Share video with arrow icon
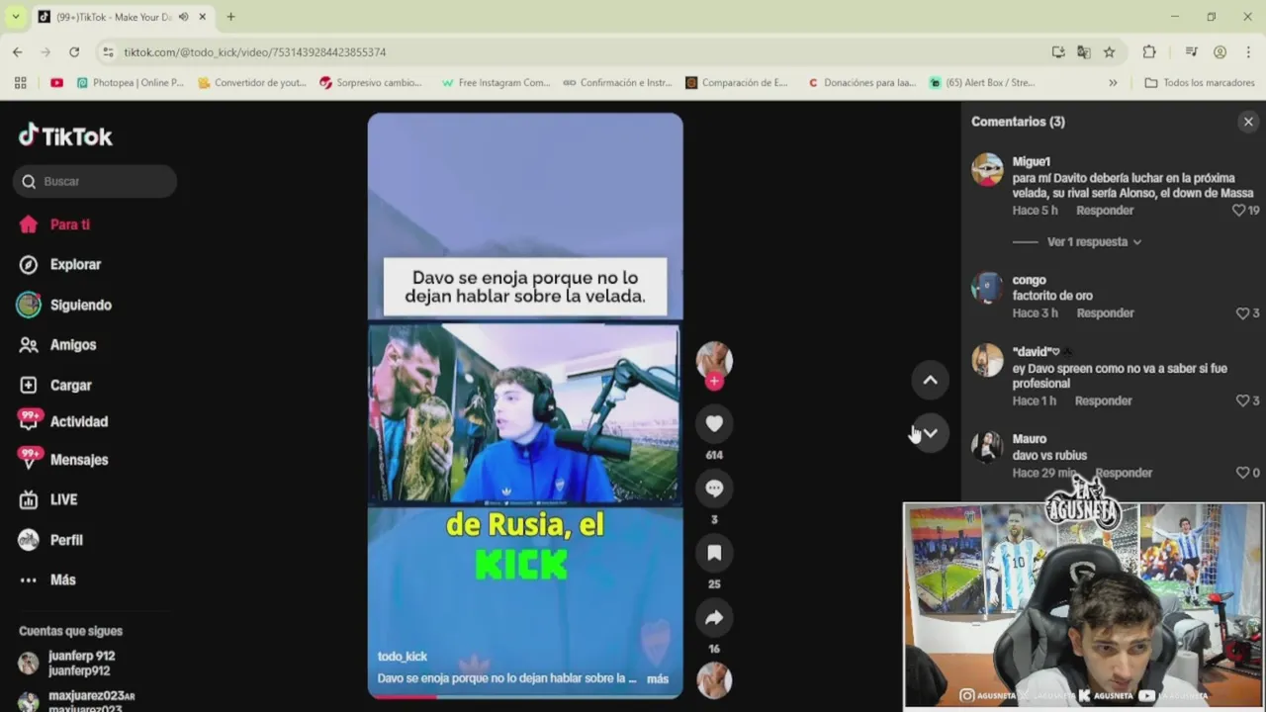This screenshot has width=1266, height=712. pos(714,618)
